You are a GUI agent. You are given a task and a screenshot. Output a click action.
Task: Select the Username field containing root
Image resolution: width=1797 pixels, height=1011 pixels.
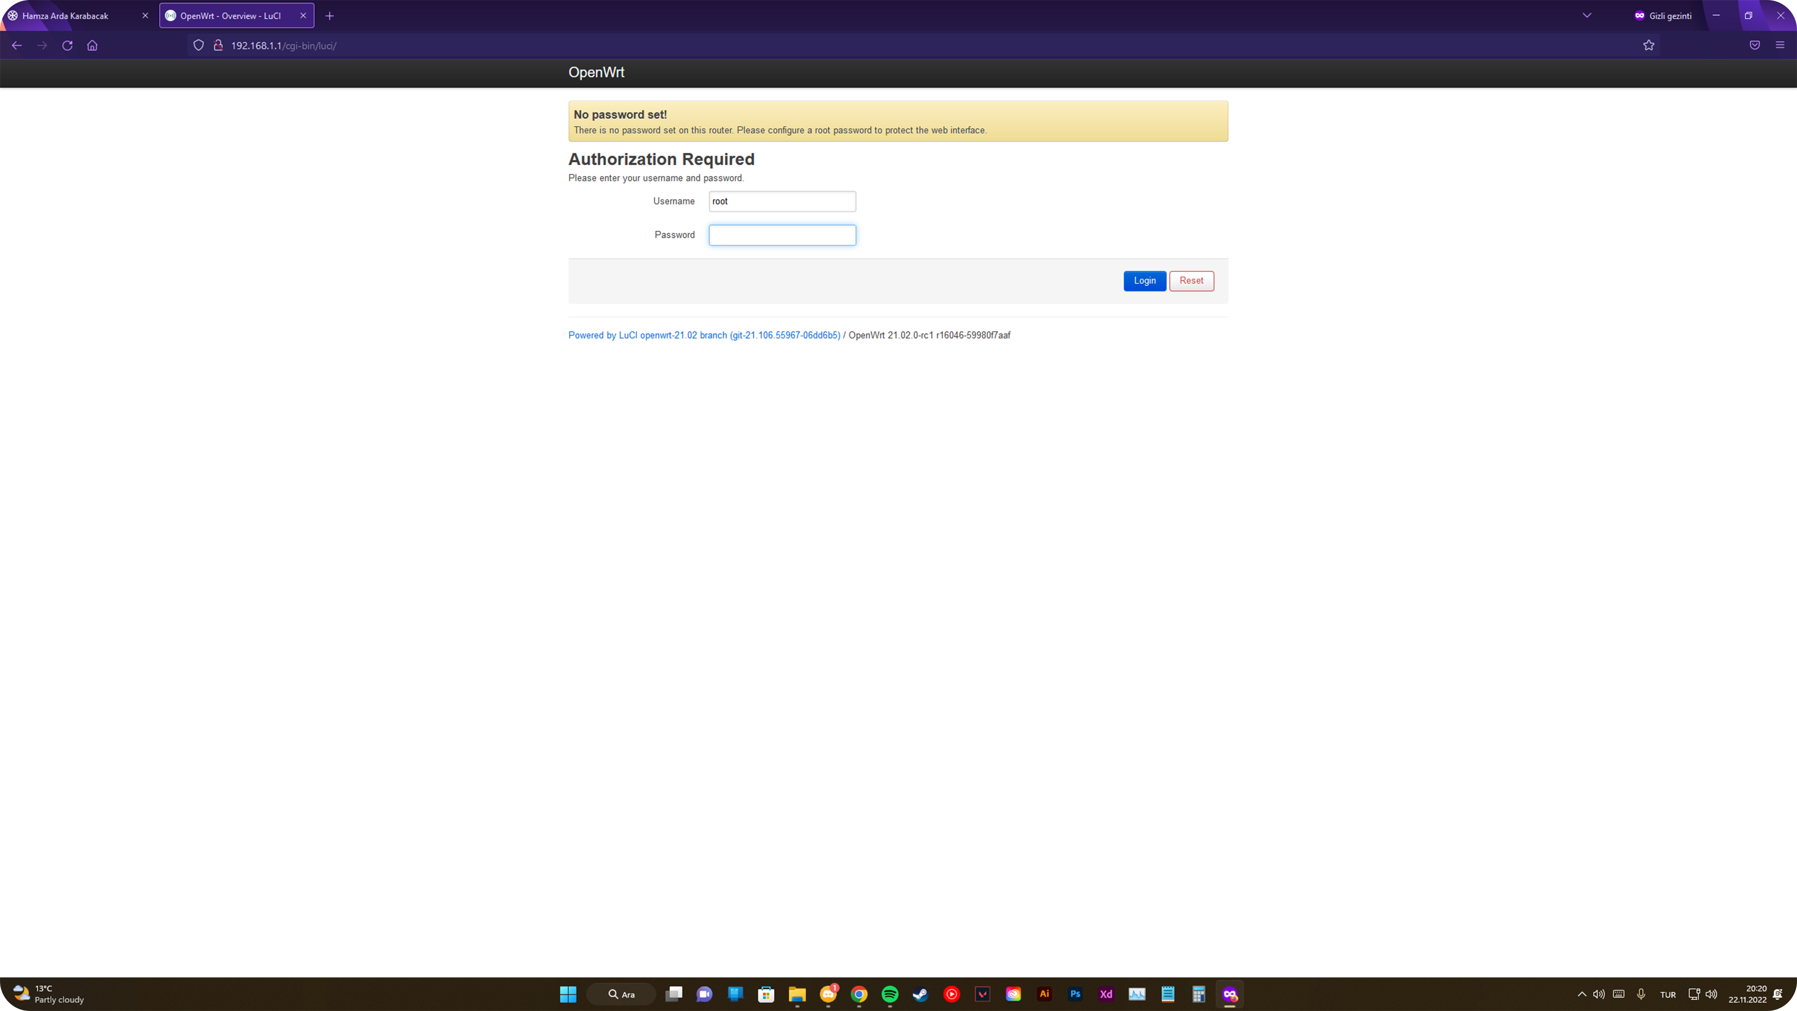point(782,202)
